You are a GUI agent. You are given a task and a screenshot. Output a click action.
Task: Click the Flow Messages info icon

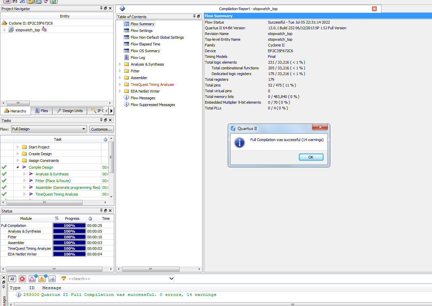[126, 98]
